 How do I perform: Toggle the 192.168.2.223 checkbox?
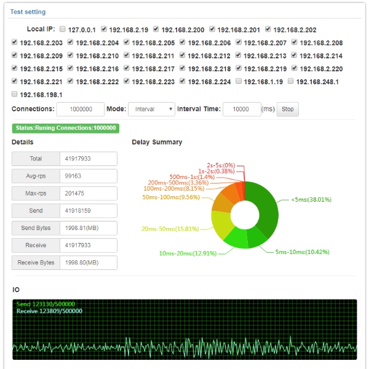pos(126,81)
